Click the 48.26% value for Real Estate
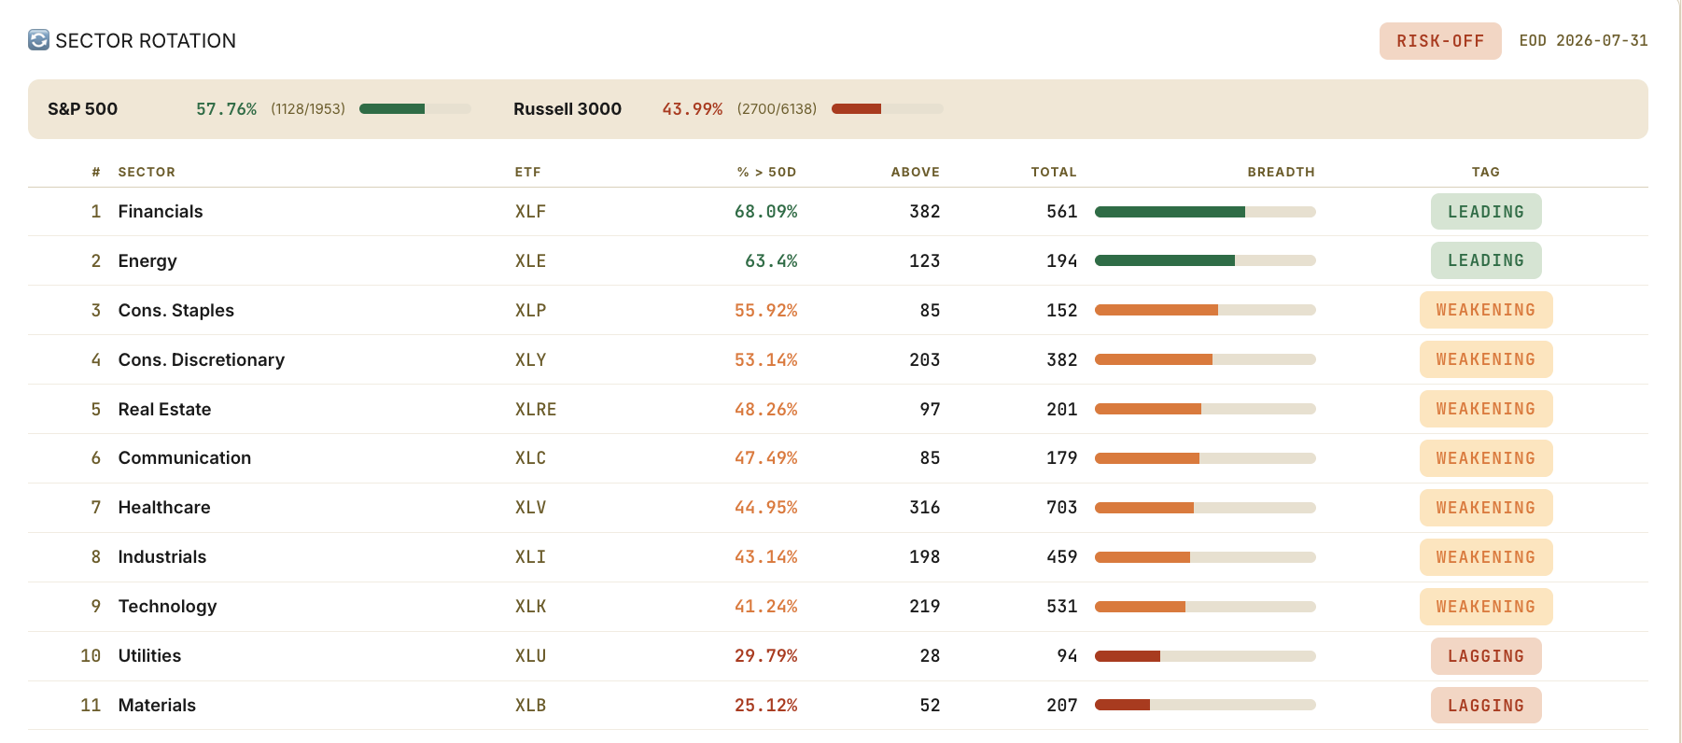The width and height of the screenshot is (1682, 743). click(766, 410)
